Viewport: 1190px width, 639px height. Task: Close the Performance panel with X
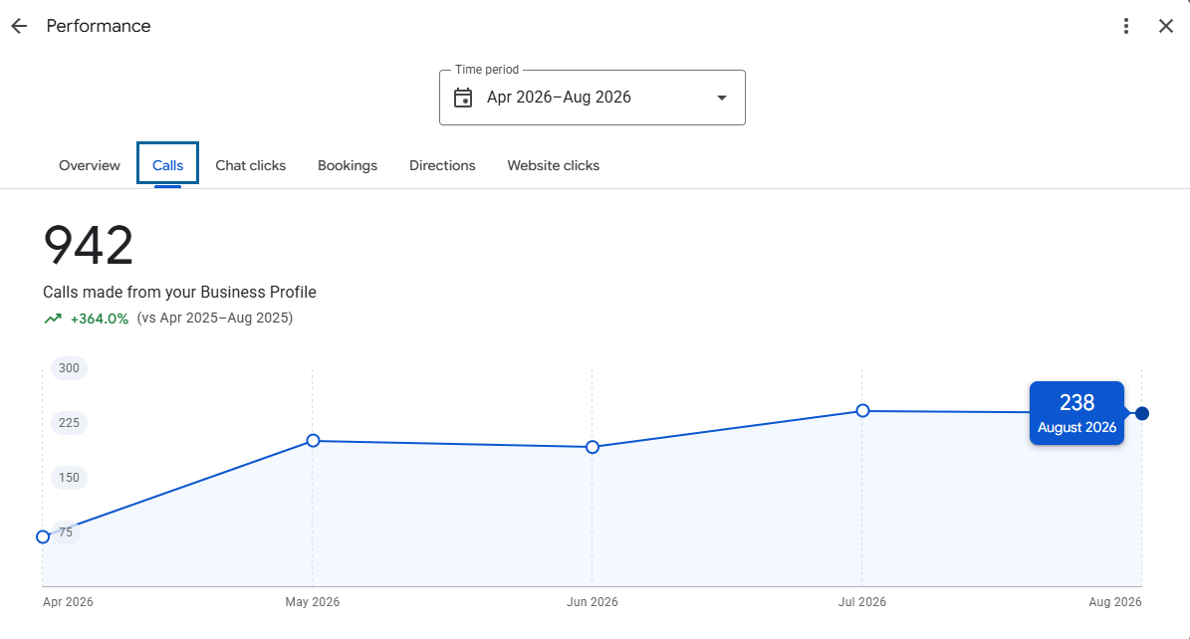[1166, 26]
